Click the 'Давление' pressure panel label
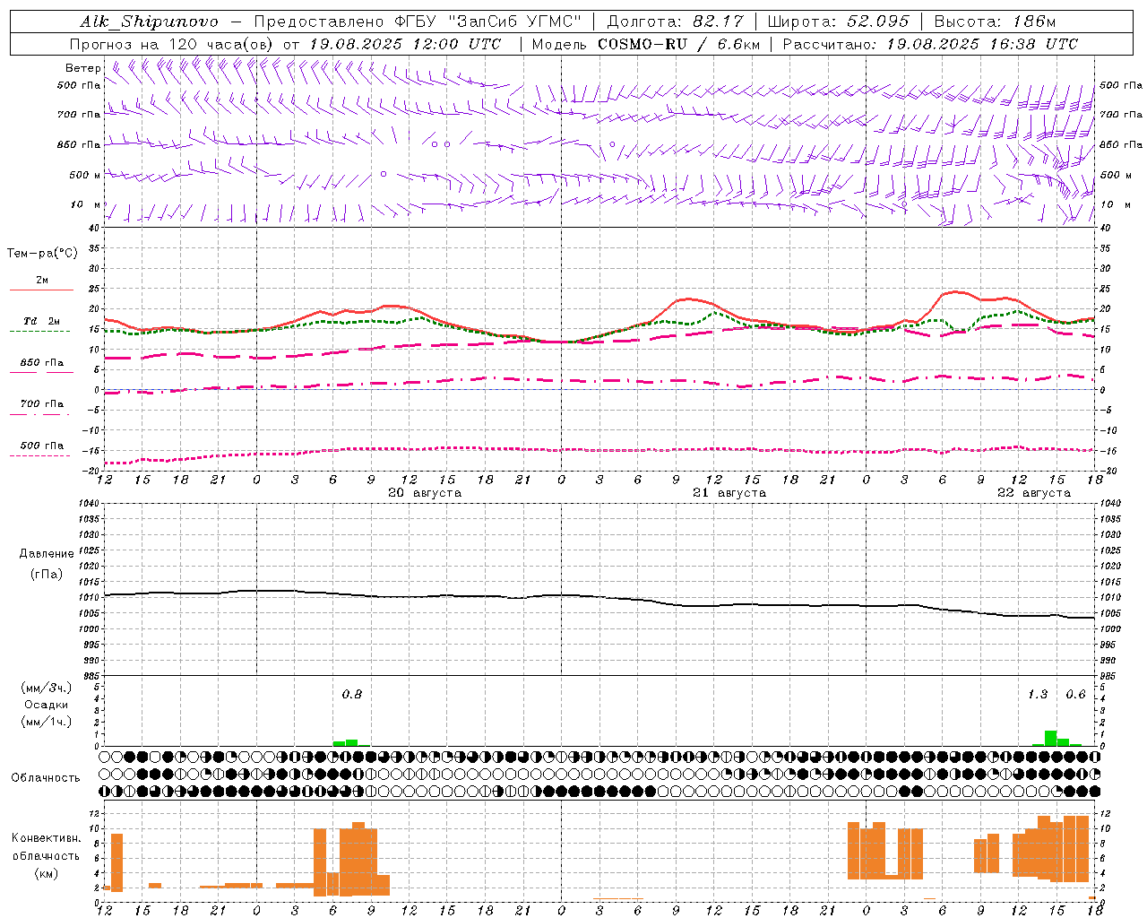The width and height of the screenshot is (1147, 918). pos(47,554)
